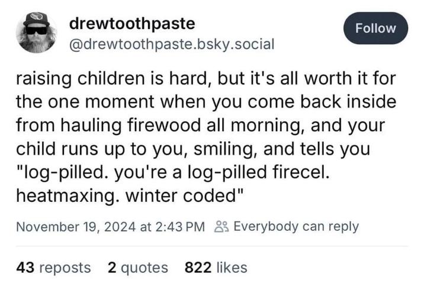The height and width of the screenshot is (284, 424).
Task: Open the quotes for this post
Action: [138, 267]
